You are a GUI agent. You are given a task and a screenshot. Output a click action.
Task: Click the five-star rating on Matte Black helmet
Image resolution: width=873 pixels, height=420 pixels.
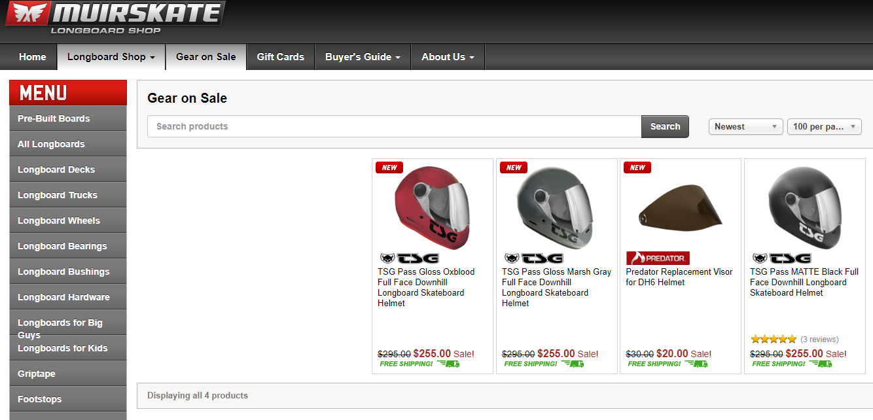(x=773, y=339)
